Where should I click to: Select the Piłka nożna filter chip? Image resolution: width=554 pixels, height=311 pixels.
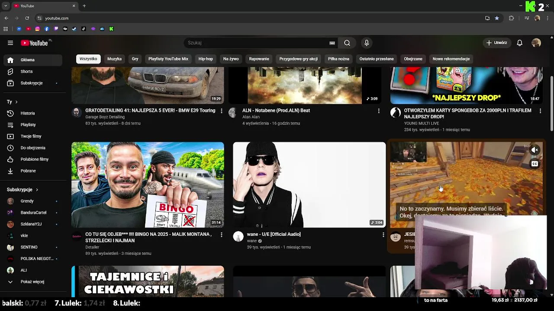pyautogui.click(x=338, y=59)
